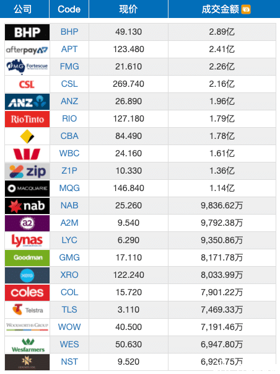Click the Telstra logo
Screen dimensions: 280x374
27,310
